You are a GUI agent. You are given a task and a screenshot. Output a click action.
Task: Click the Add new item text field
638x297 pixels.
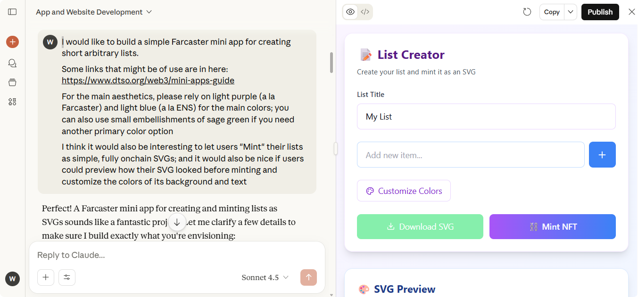tap(471, 155)
